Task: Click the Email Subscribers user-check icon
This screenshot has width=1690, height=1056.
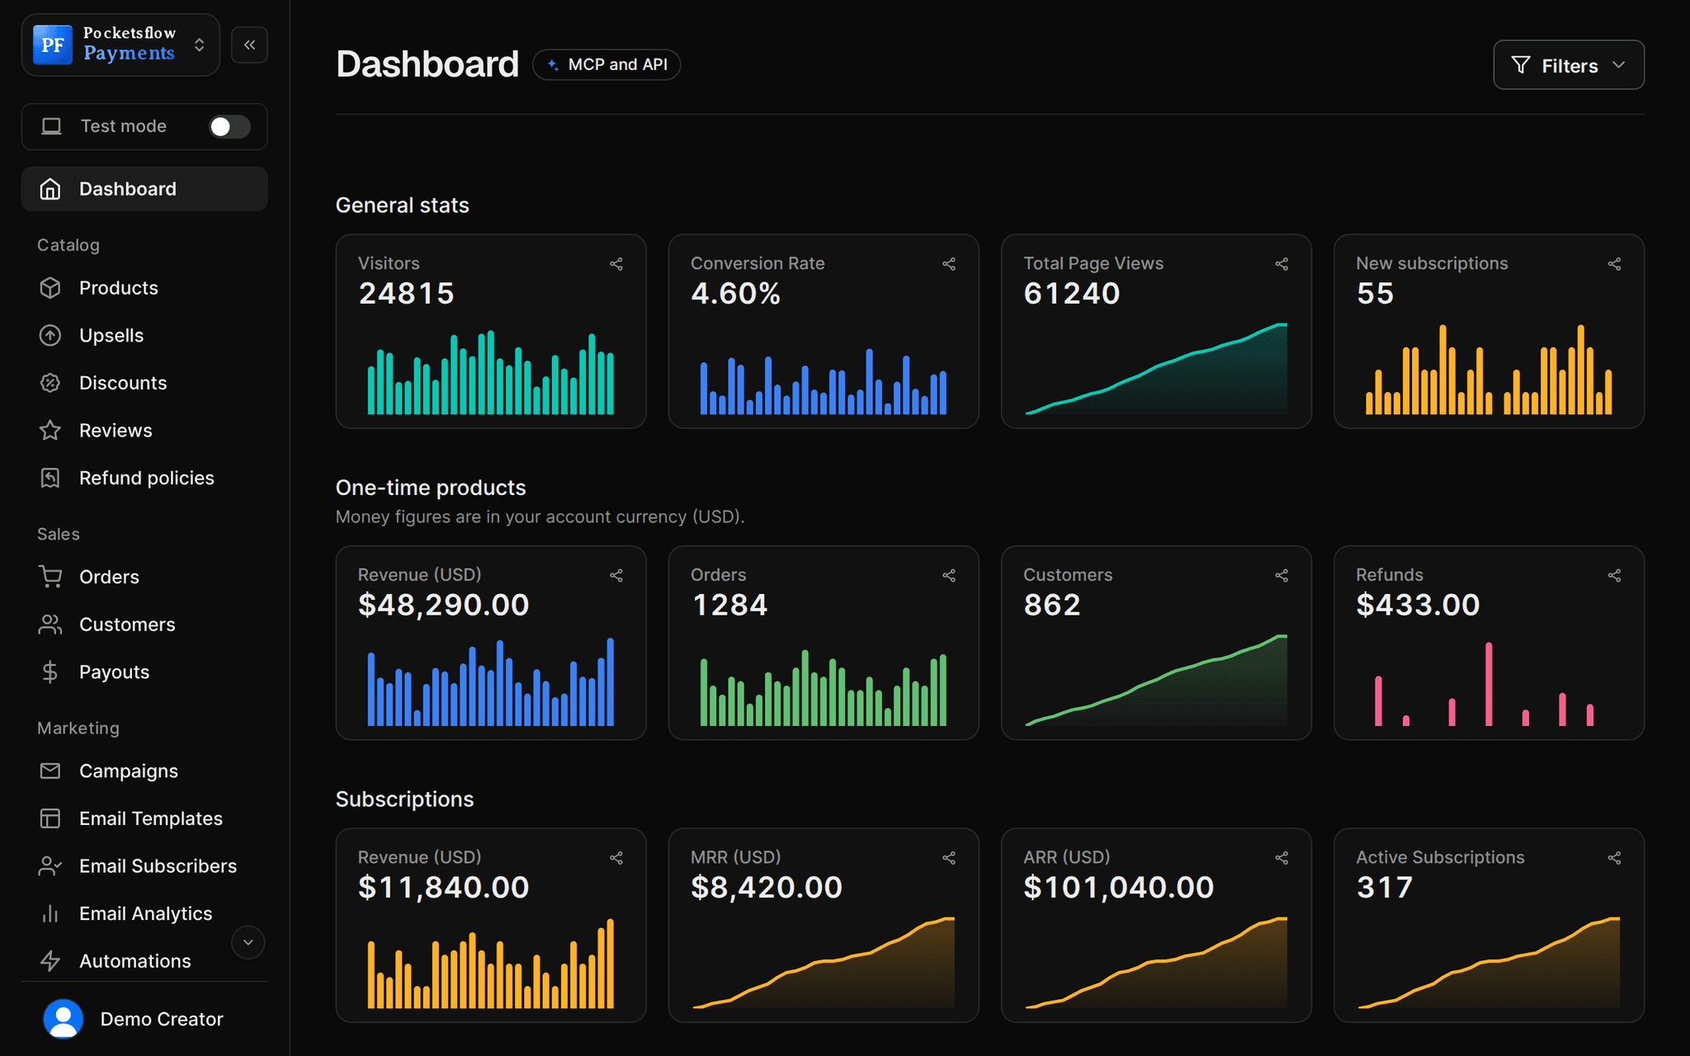Action: 50,866
